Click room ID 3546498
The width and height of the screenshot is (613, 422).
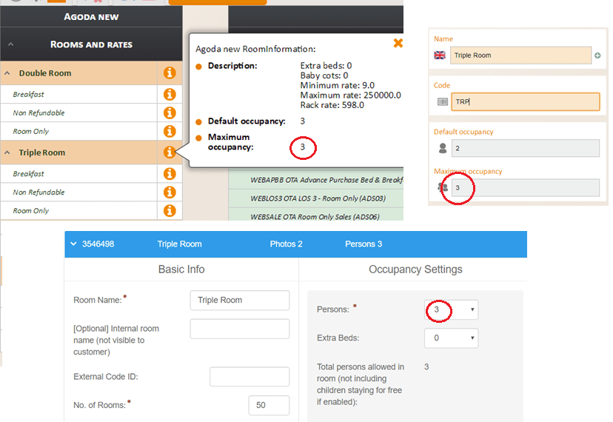pyautogui.click(x=98, y=244)
